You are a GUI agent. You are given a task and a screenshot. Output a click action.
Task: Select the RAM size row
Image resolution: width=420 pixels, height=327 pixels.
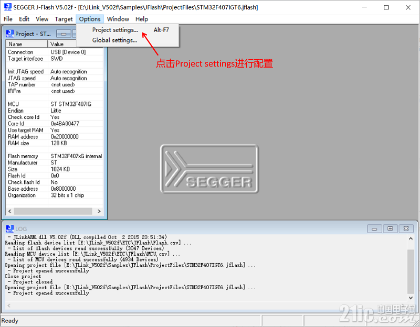click(x=55, y=143)
